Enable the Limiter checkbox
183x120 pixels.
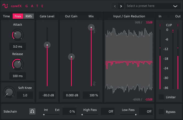pyautogui.click(x=161, y=97)
